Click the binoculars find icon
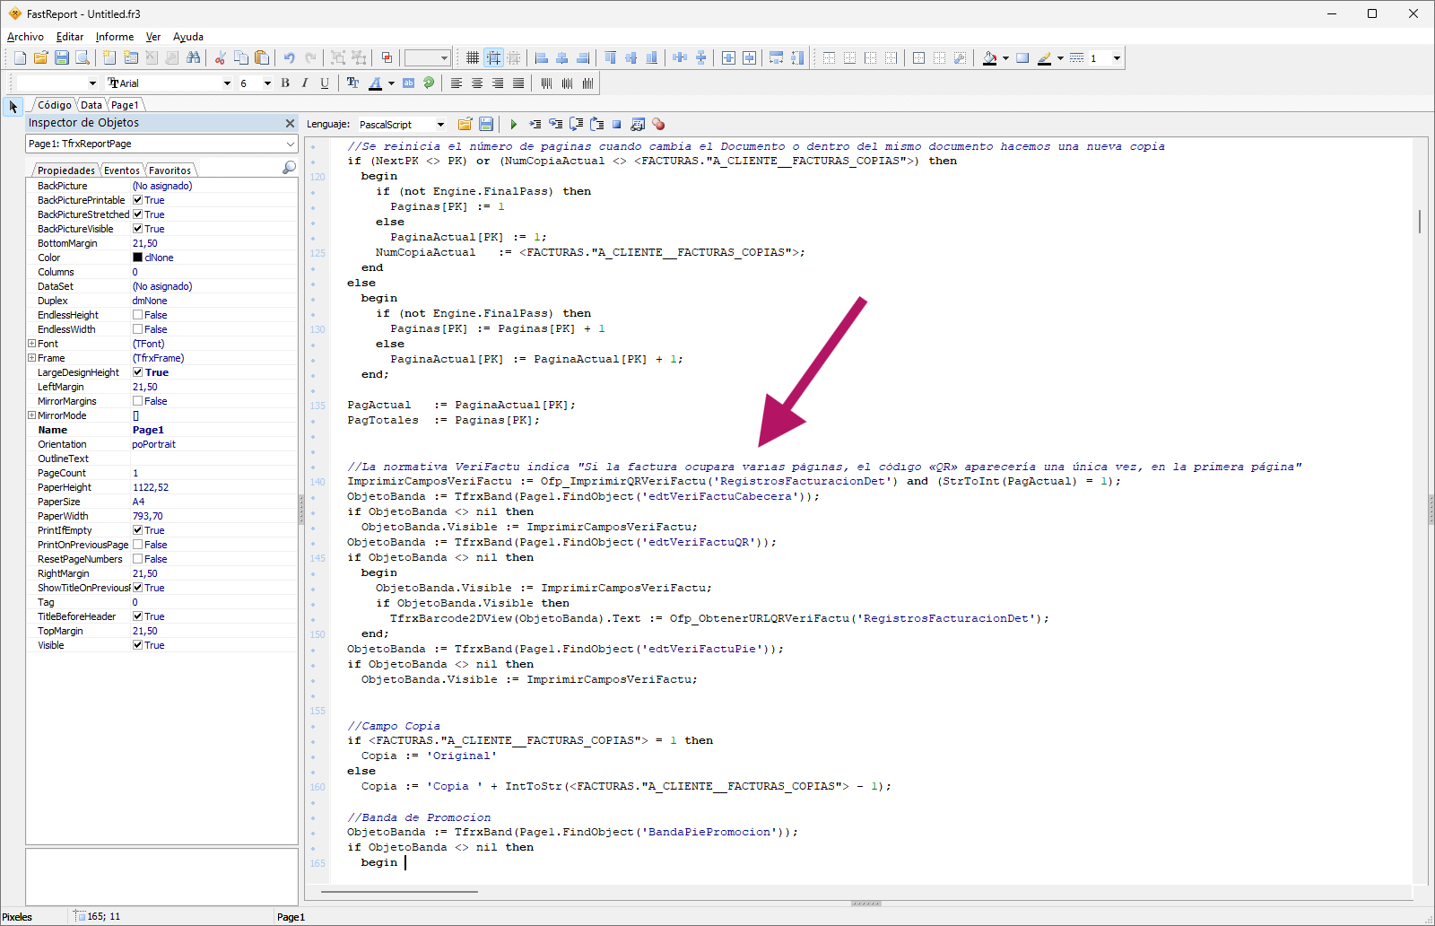 click(x=193, y=58)
